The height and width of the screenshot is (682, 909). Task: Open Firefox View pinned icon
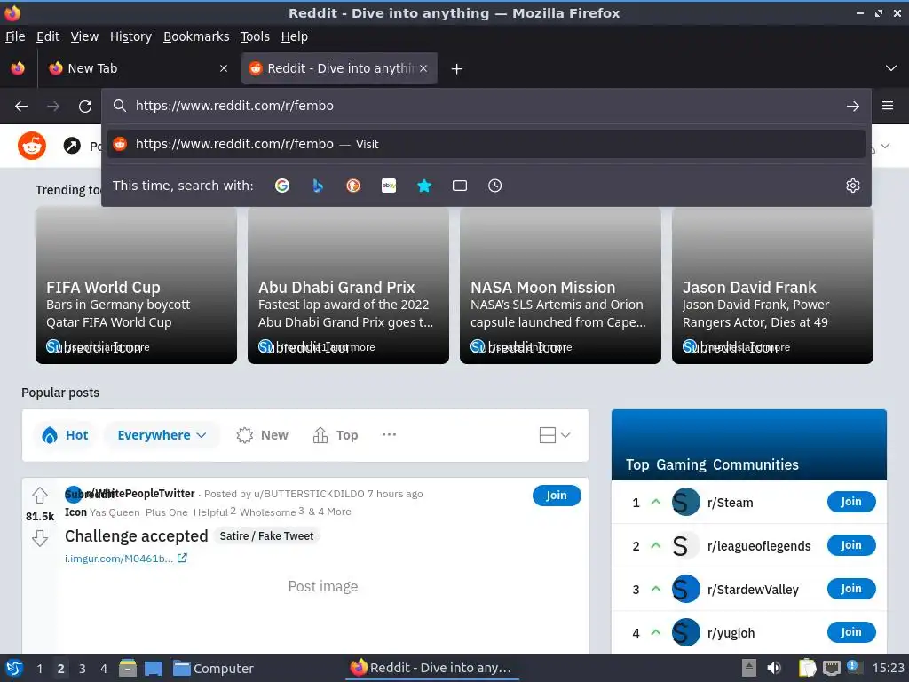point(18,68)
